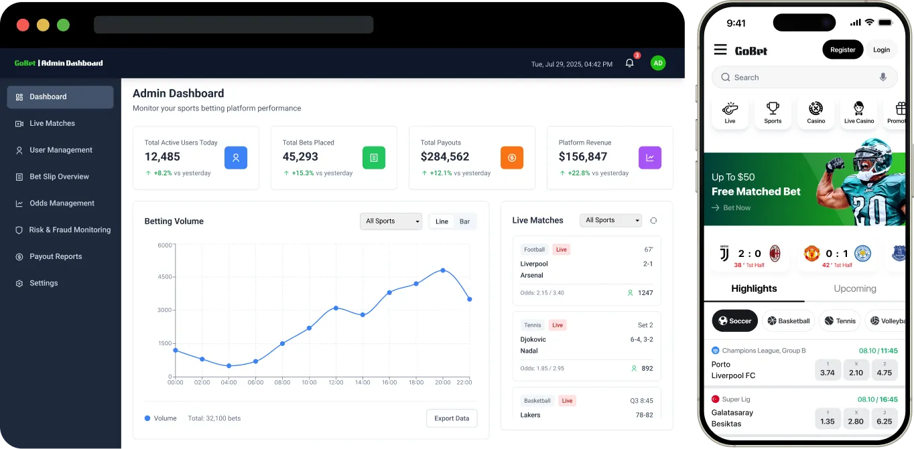The width and height of the screenshot is (914, 449).
Task: Open the hamburger menu in the mobile app
Action: tap(720, 50)
